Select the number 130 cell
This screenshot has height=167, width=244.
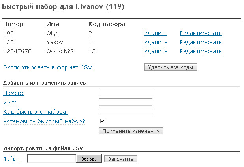pyautogui.click(x=9, y=42)
